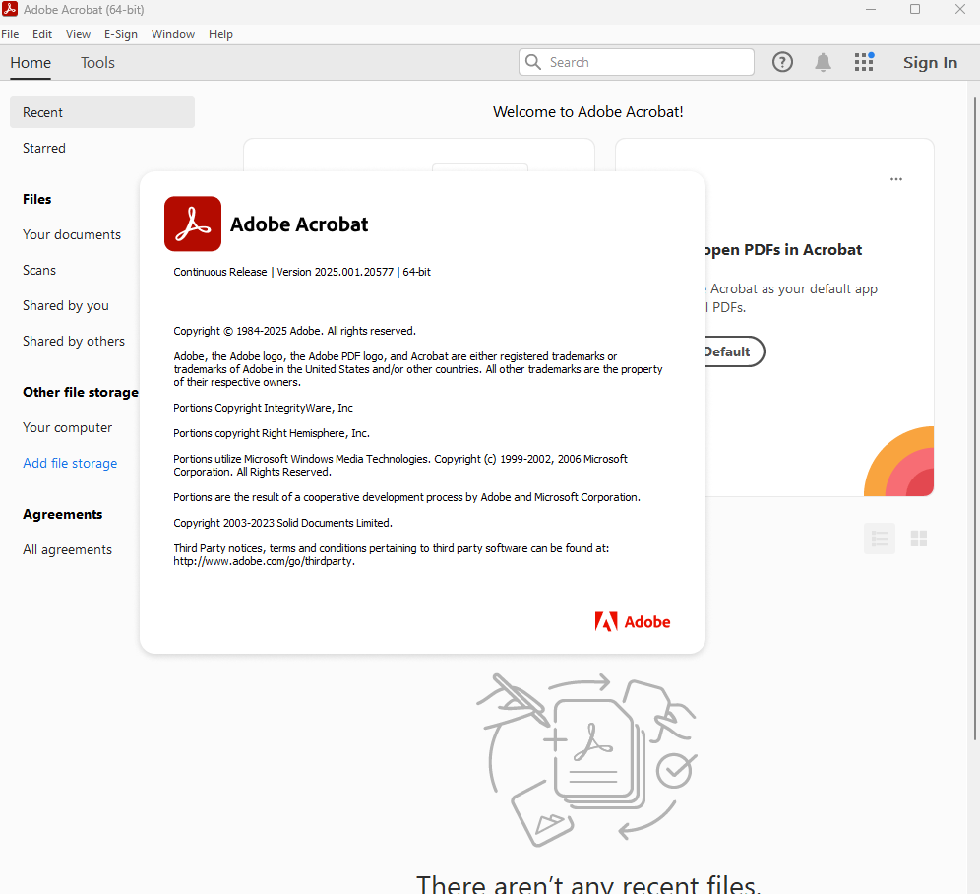
Task: Click the Microsoft Windows Media Technologies paragraph
Action: click(400, 466)
